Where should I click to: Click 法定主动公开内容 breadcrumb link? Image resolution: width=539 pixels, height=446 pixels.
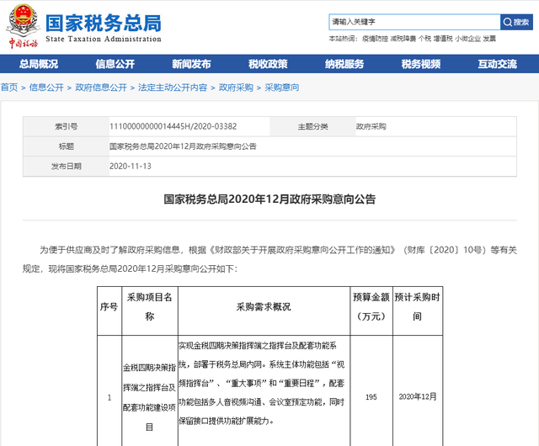[173, 88]
